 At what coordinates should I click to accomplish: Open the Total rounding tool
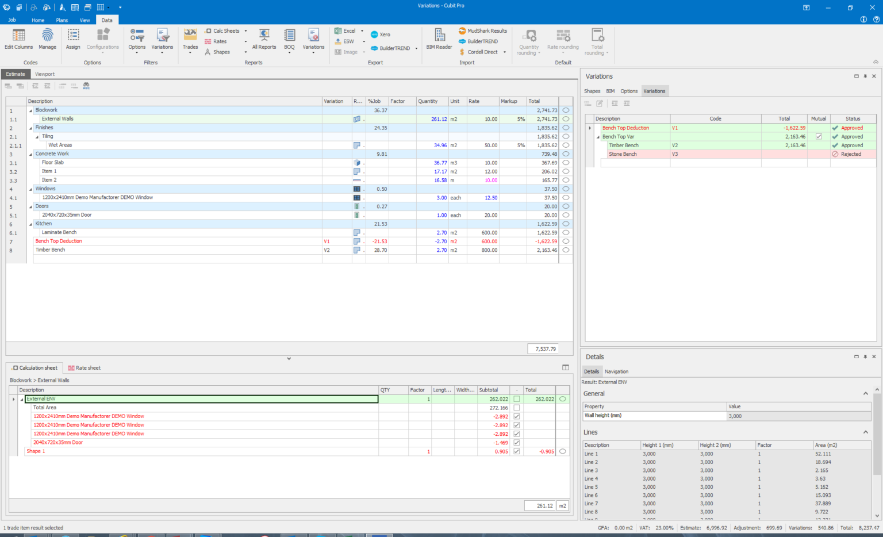(597, 39)
